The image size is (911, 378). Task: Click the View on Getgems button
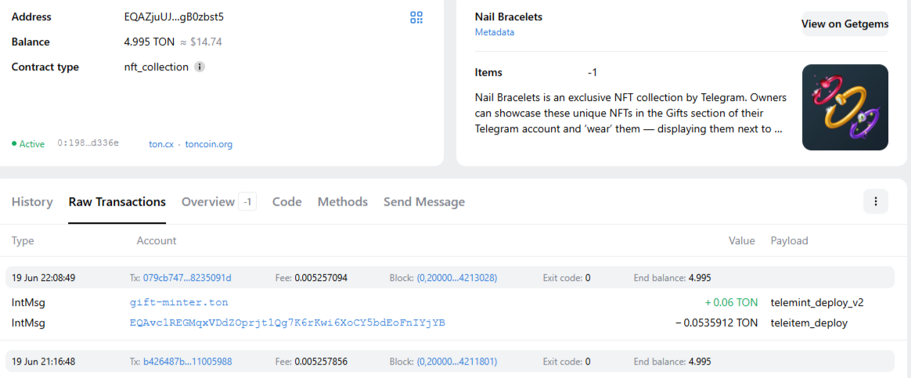pos(844,23)
